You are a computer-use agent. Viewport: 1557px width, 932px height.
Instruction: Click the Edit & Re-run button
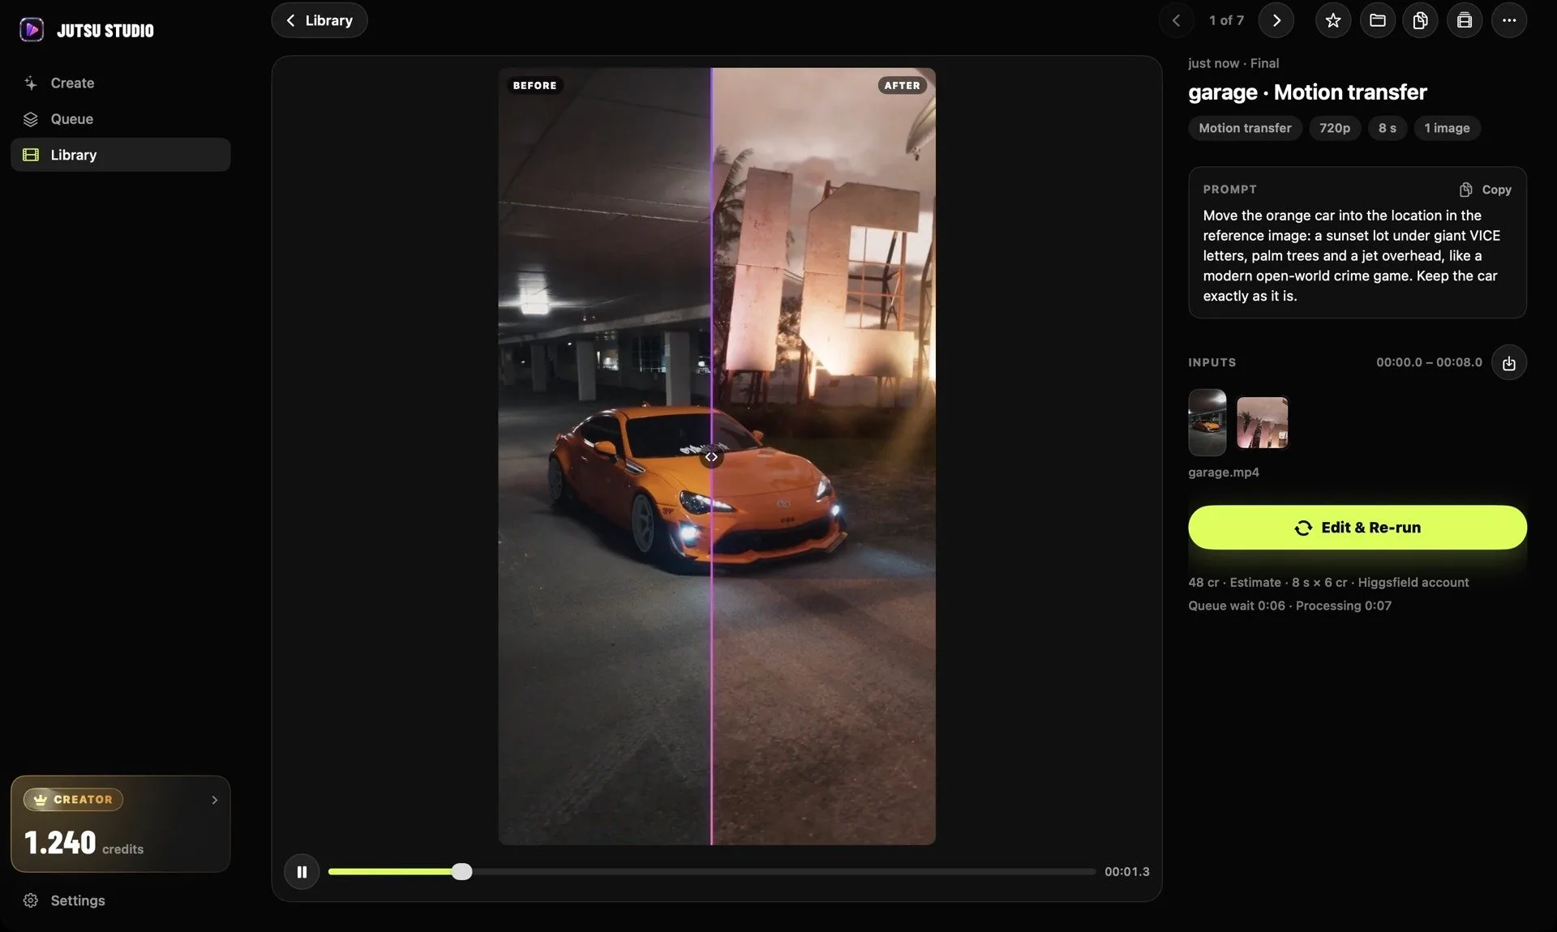coord(1358,528)
